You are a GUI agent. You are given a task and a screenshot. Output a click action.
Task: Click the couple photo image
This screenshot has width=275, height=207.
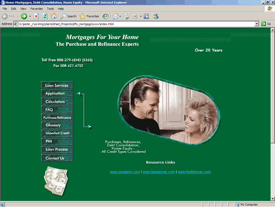(x=169, y=111)
